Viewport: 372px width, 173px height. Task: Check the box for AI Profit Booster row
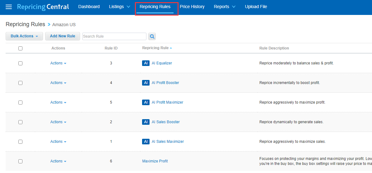[20, 83]
